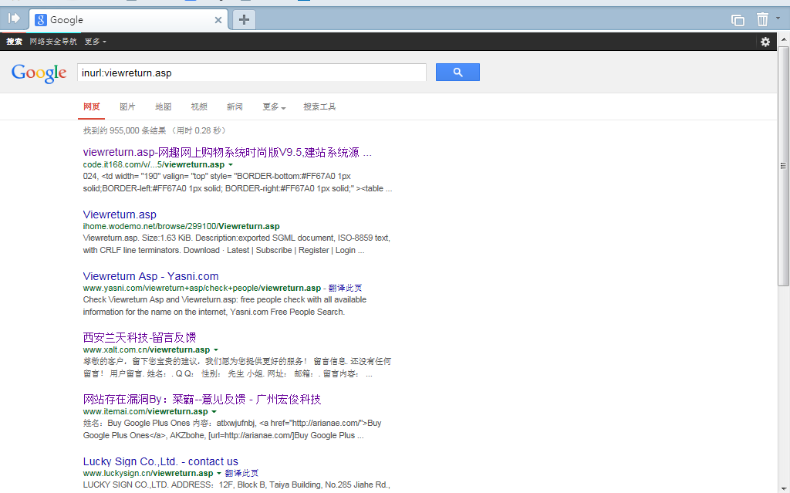Open 网站存在漏洞By：菜霸 result link
The image size is (790, 493).
[202, 400]
